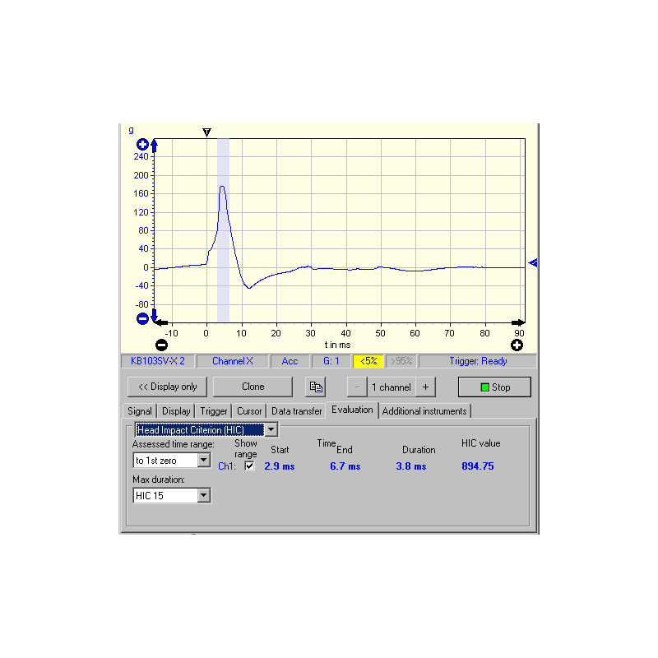
Task: Uncheck the Show range checkbox for Ch1
Action: click(249, 466)
